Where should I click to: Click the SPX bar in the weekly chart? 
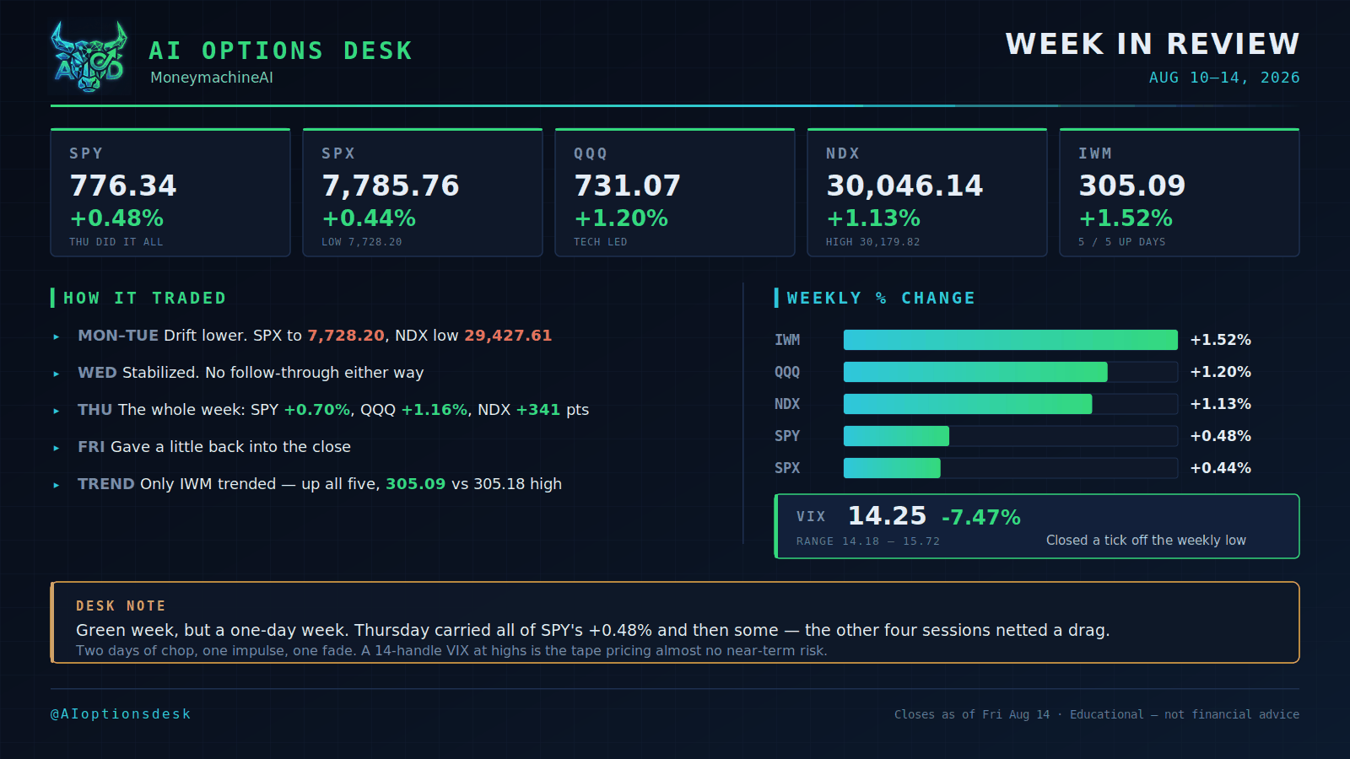pyautogui.click(x=892, y=468)
